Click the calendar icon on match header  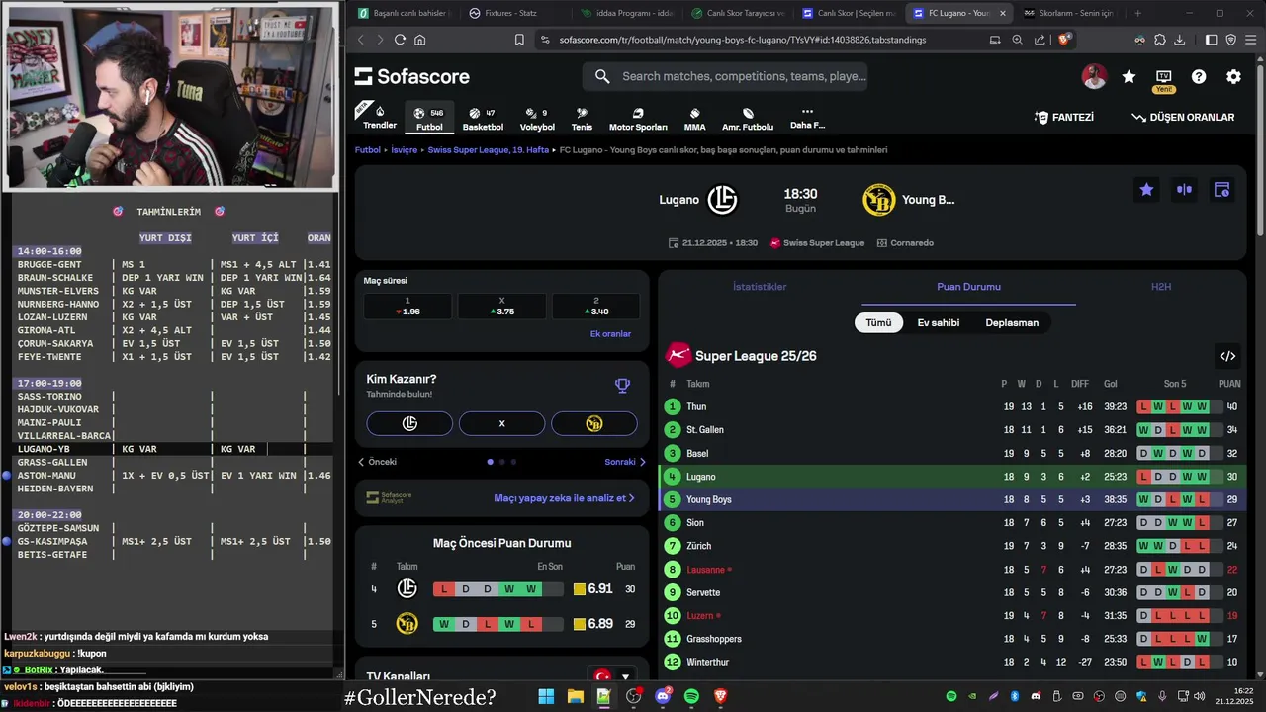coord(1221,189)
